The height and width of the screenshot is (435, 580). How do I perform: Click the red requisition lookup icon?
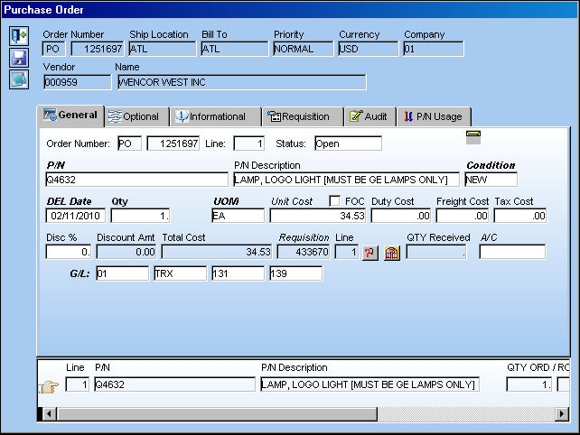point(370,253)
